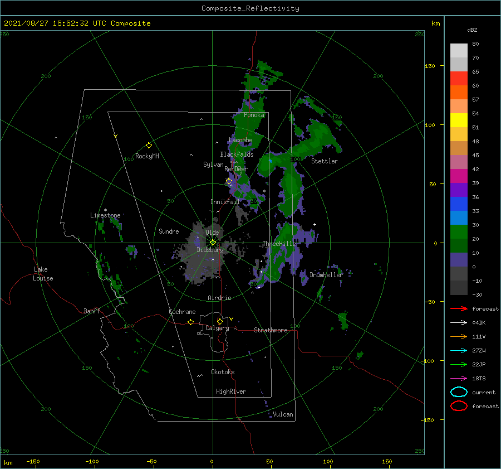Screen dimensions: 501x469
Task: Click the cyan 27ZW arrow icon
Action: 459,351
